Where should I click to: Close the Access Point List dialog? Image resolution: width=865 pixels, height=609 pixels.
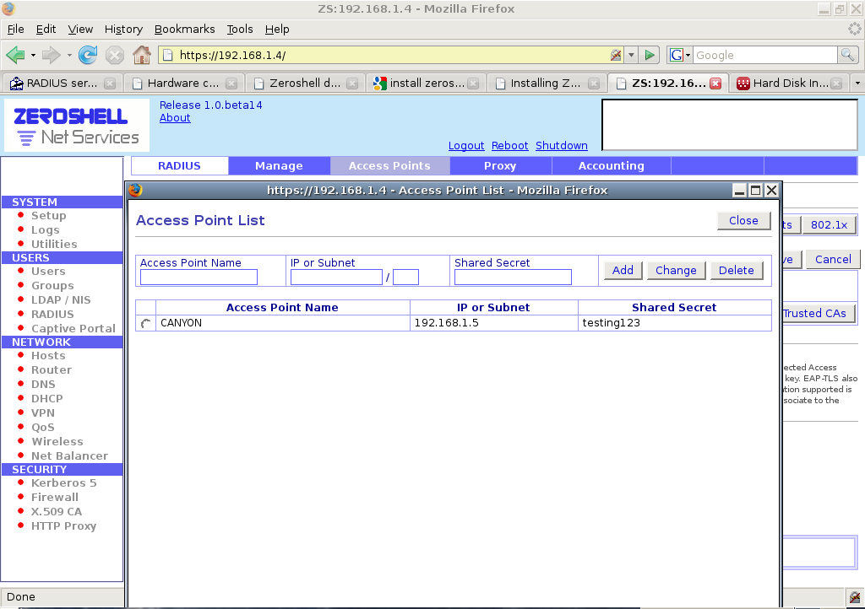click(x=743, y=221)
